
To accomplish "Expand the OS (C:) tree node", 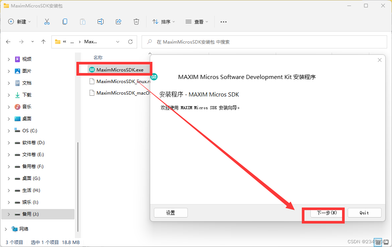I will point(9,131).
